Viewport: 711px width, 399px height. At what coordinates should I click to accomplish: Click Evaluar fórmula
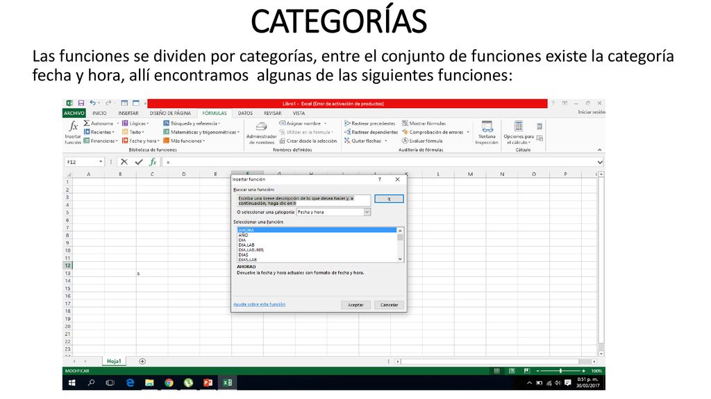pyautogui.click(x=422, y=141)
